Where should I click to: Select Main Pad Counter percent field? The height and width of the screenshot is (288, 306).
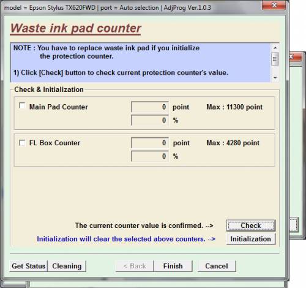[x=150, y=120]
